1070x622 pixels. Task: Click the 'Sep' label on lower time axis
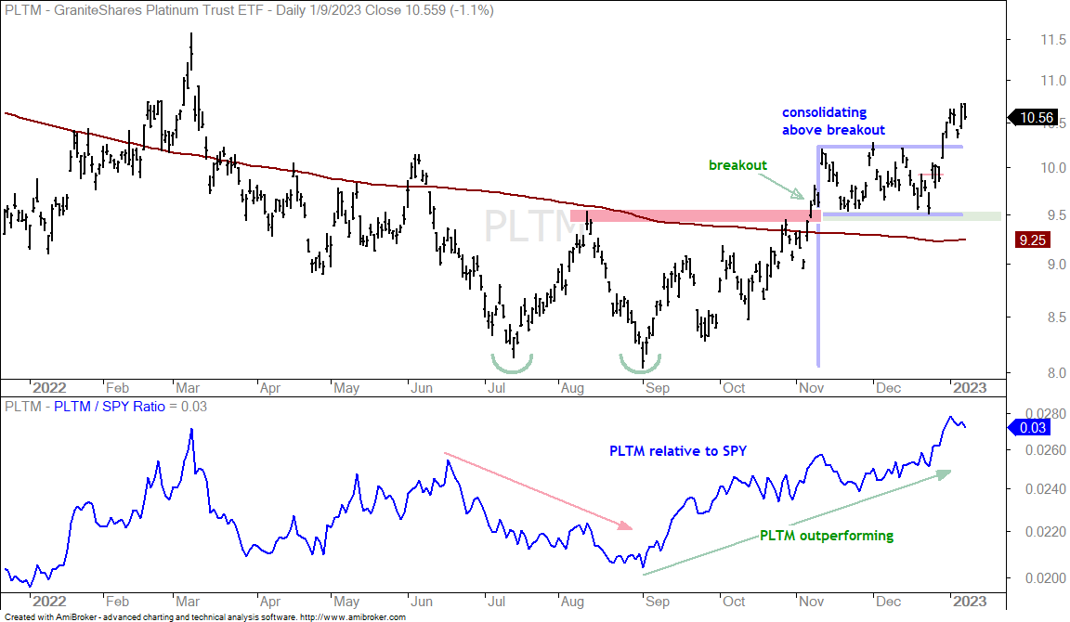coord(658,602)
